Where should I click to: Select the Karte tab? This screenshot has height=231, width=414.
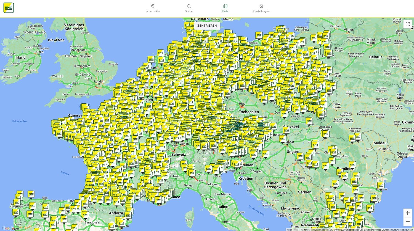[x=225, y=8]
